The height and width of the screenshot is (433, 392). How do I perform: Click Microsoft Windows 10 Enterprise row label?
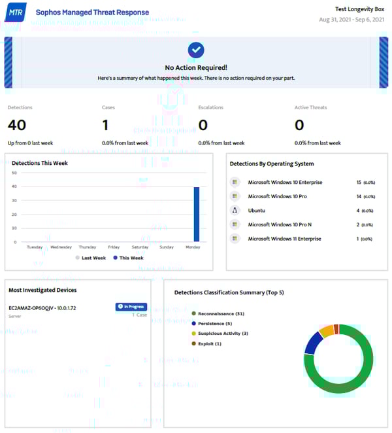click(x=286, y=182)
